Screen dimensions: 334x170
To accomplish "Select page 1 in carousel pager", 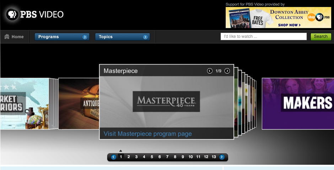I will pos(121,157).
